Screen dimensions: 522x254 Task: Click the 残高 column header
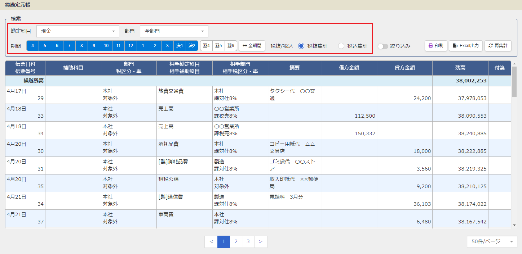click(x=460, y=68)
